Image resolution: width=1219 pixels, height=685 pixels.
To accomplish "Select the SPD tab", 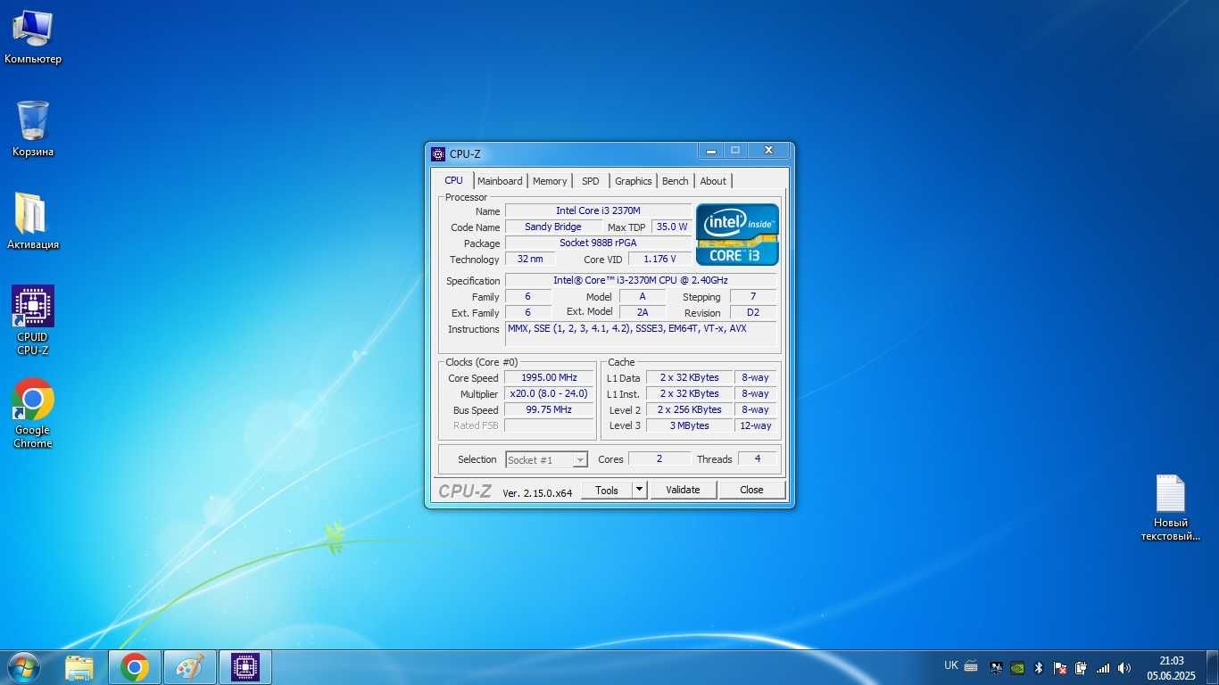I will pos(591,181).
